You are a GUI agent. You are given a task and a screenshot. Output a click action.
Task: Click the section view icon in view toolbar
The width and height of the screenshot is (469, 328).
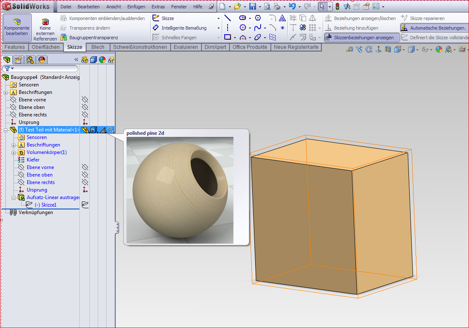pyautogui.click(x=388, y=50)
